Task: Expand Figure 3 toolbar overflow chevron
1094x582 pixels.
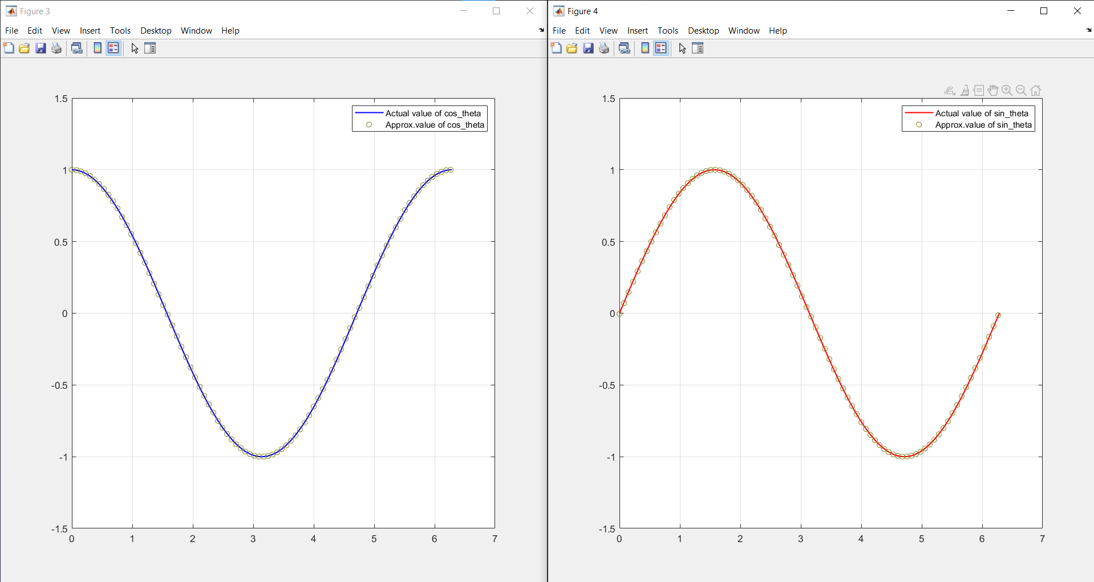Action: pyautogui.click(x=540, y=30)
